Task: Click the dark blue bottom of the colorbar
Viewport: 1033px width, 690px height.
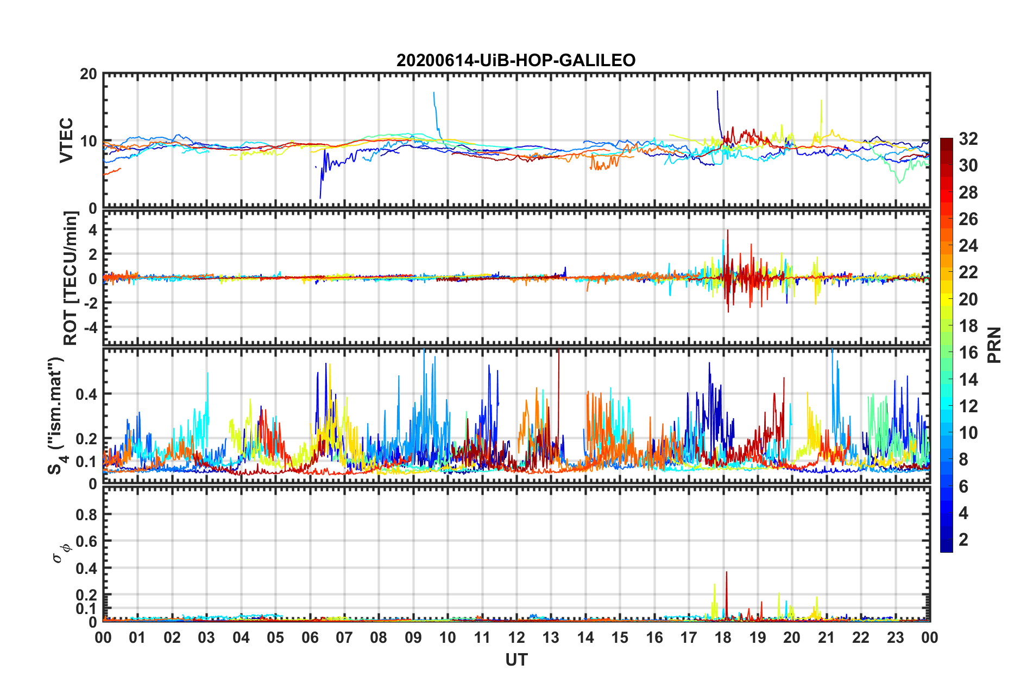Action: pos(947,548)
